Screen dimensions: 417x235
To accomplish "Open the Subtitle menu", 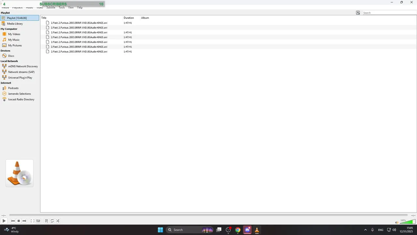I will 51,8.
